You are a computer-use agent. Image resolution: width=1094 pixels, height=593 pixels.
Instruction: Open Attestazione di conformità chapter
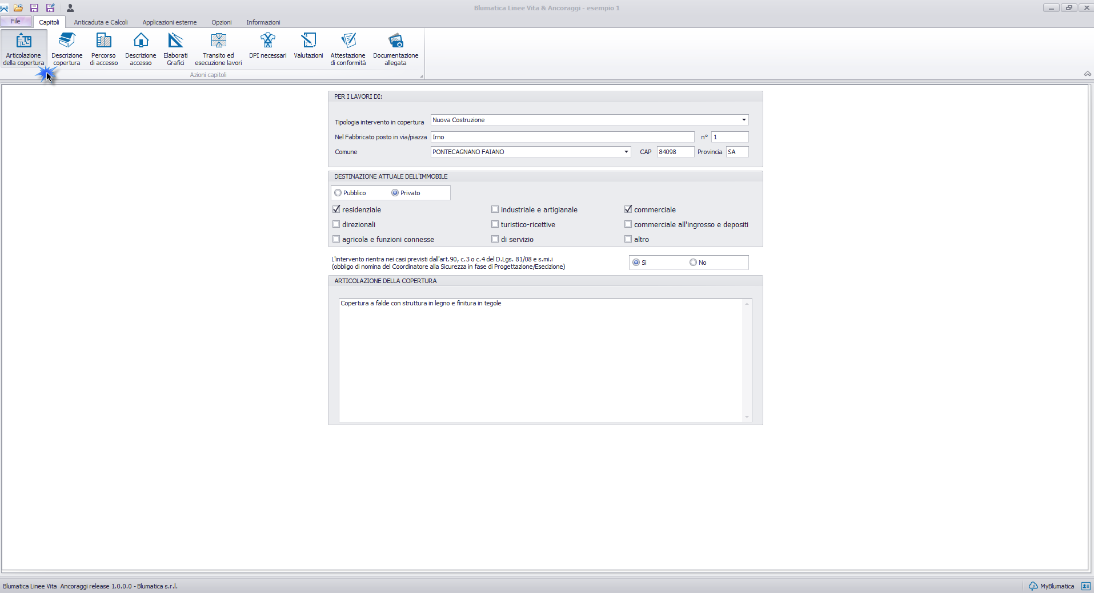coord(348,49)
